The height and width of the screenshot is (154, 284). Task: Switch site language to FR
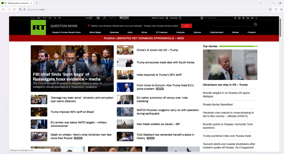tap(55, 18)
